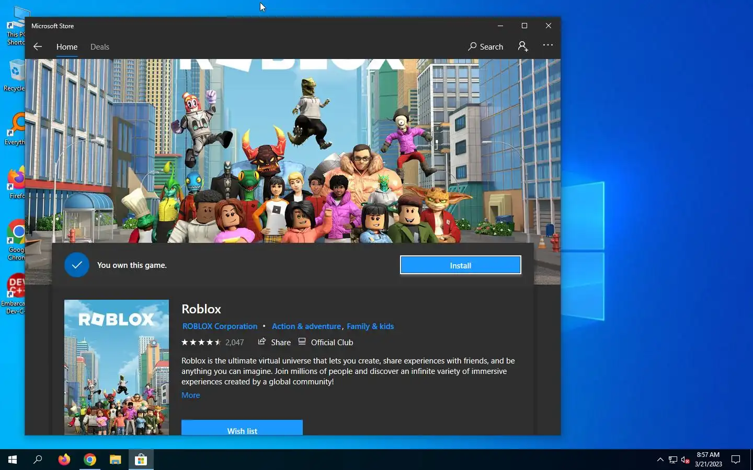Image resolution: width=753 pixels, height=470 pixels.
Task: Select Everything search desktop icon
Action: pyautogui.click(x=15, y=128)
